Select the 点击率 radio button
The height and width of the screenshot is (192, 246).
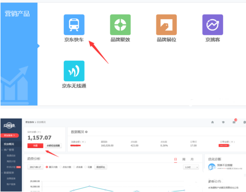(74, 167)
